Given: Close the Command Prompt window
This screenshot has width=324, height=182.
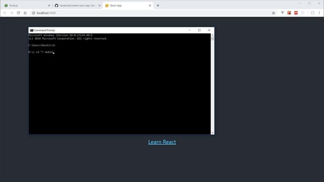Looking at the screenshot, I should pyautogui.click(x=209, y=30).
